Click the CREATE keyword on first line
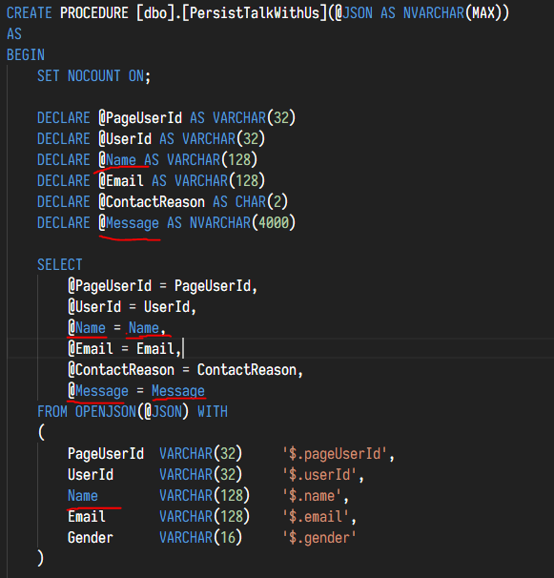The image size is (554, 578). 30,13
